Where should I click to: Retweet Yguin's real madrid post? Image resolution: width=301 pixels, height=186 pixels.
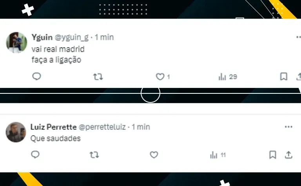98,77
